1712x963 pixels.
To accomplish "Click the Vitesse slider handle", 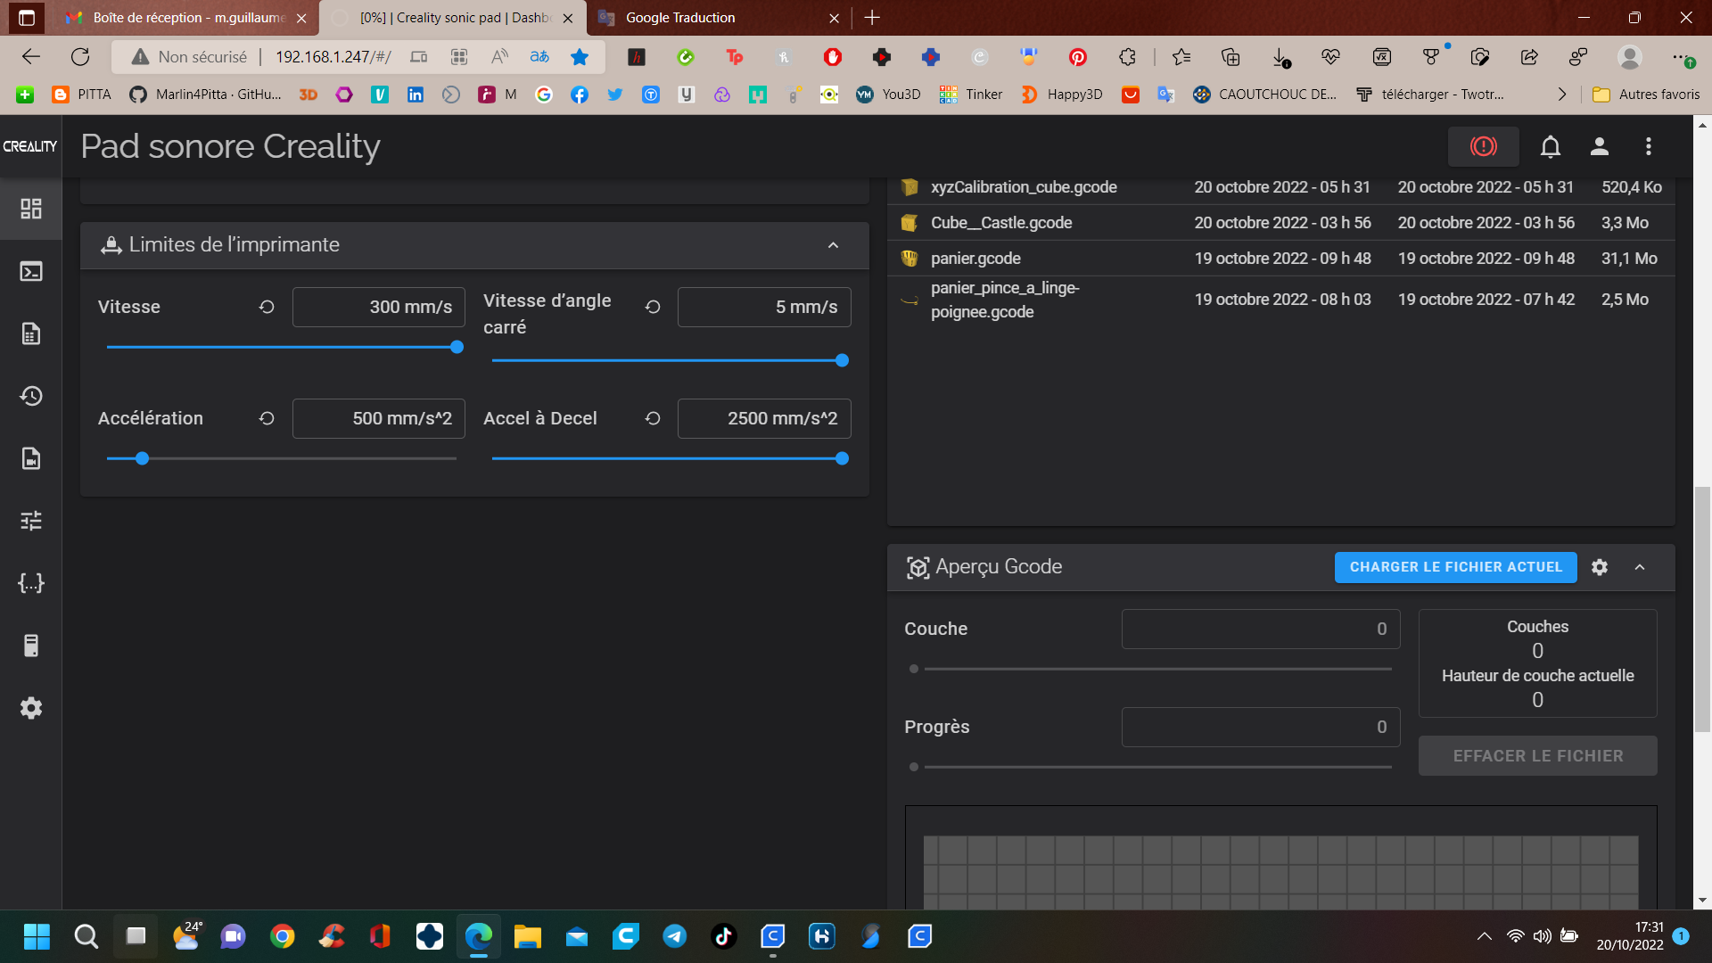I will pos(457,347).
